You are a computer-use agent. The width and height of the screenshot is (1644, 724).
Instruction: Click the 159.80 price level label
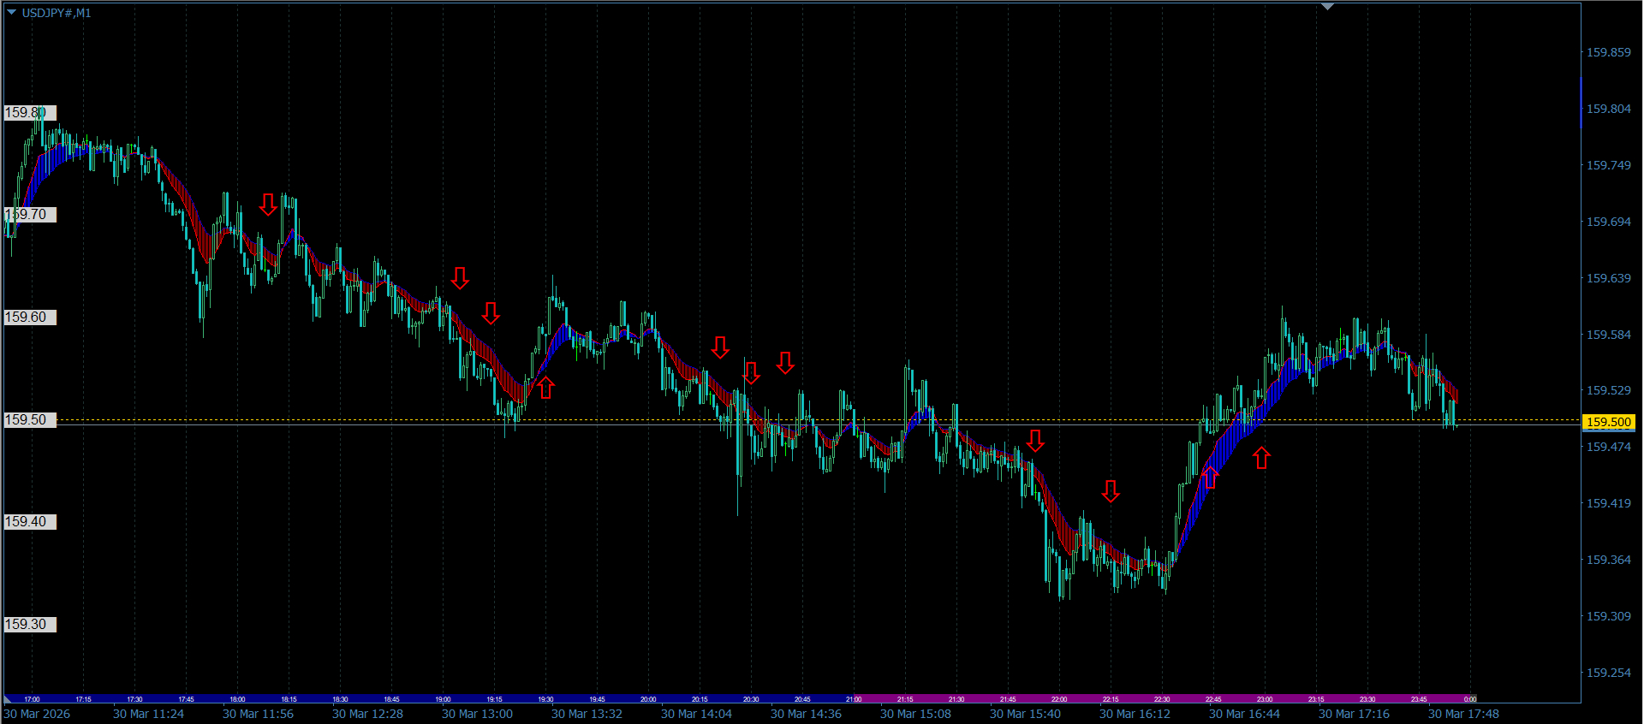click(29, 113)
